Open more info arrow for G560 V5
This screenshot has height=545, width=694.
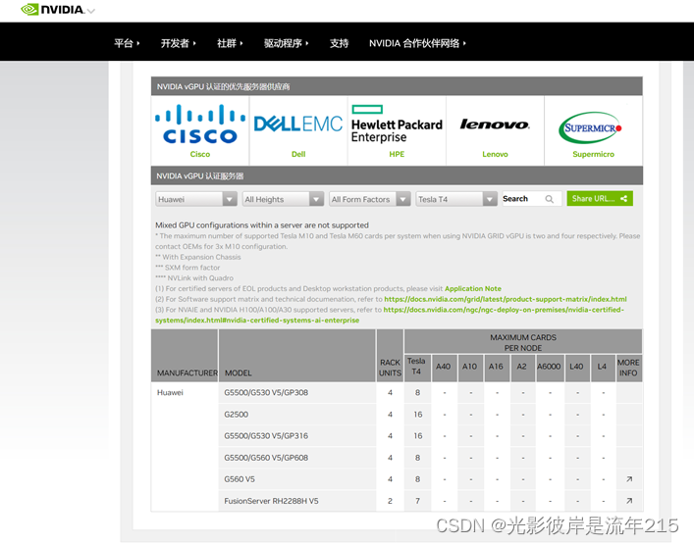[x=629, y=479]
